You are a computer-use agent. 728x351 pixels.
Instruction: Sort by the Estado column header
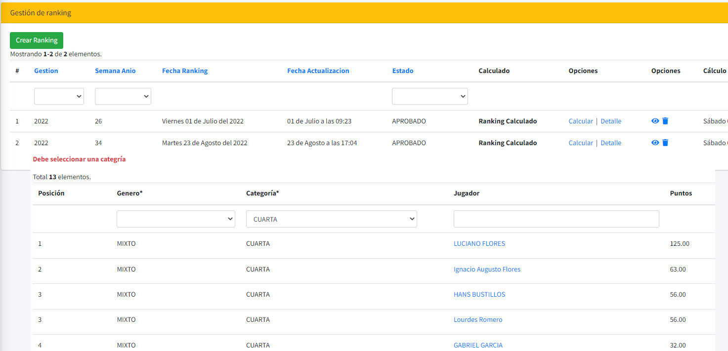point(402,71)
